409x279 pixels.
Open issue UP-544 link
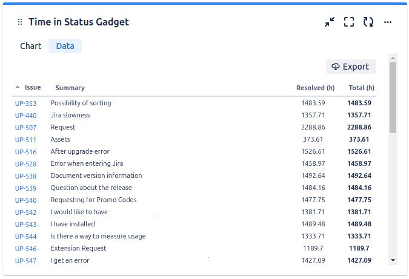tap(25, 237)
